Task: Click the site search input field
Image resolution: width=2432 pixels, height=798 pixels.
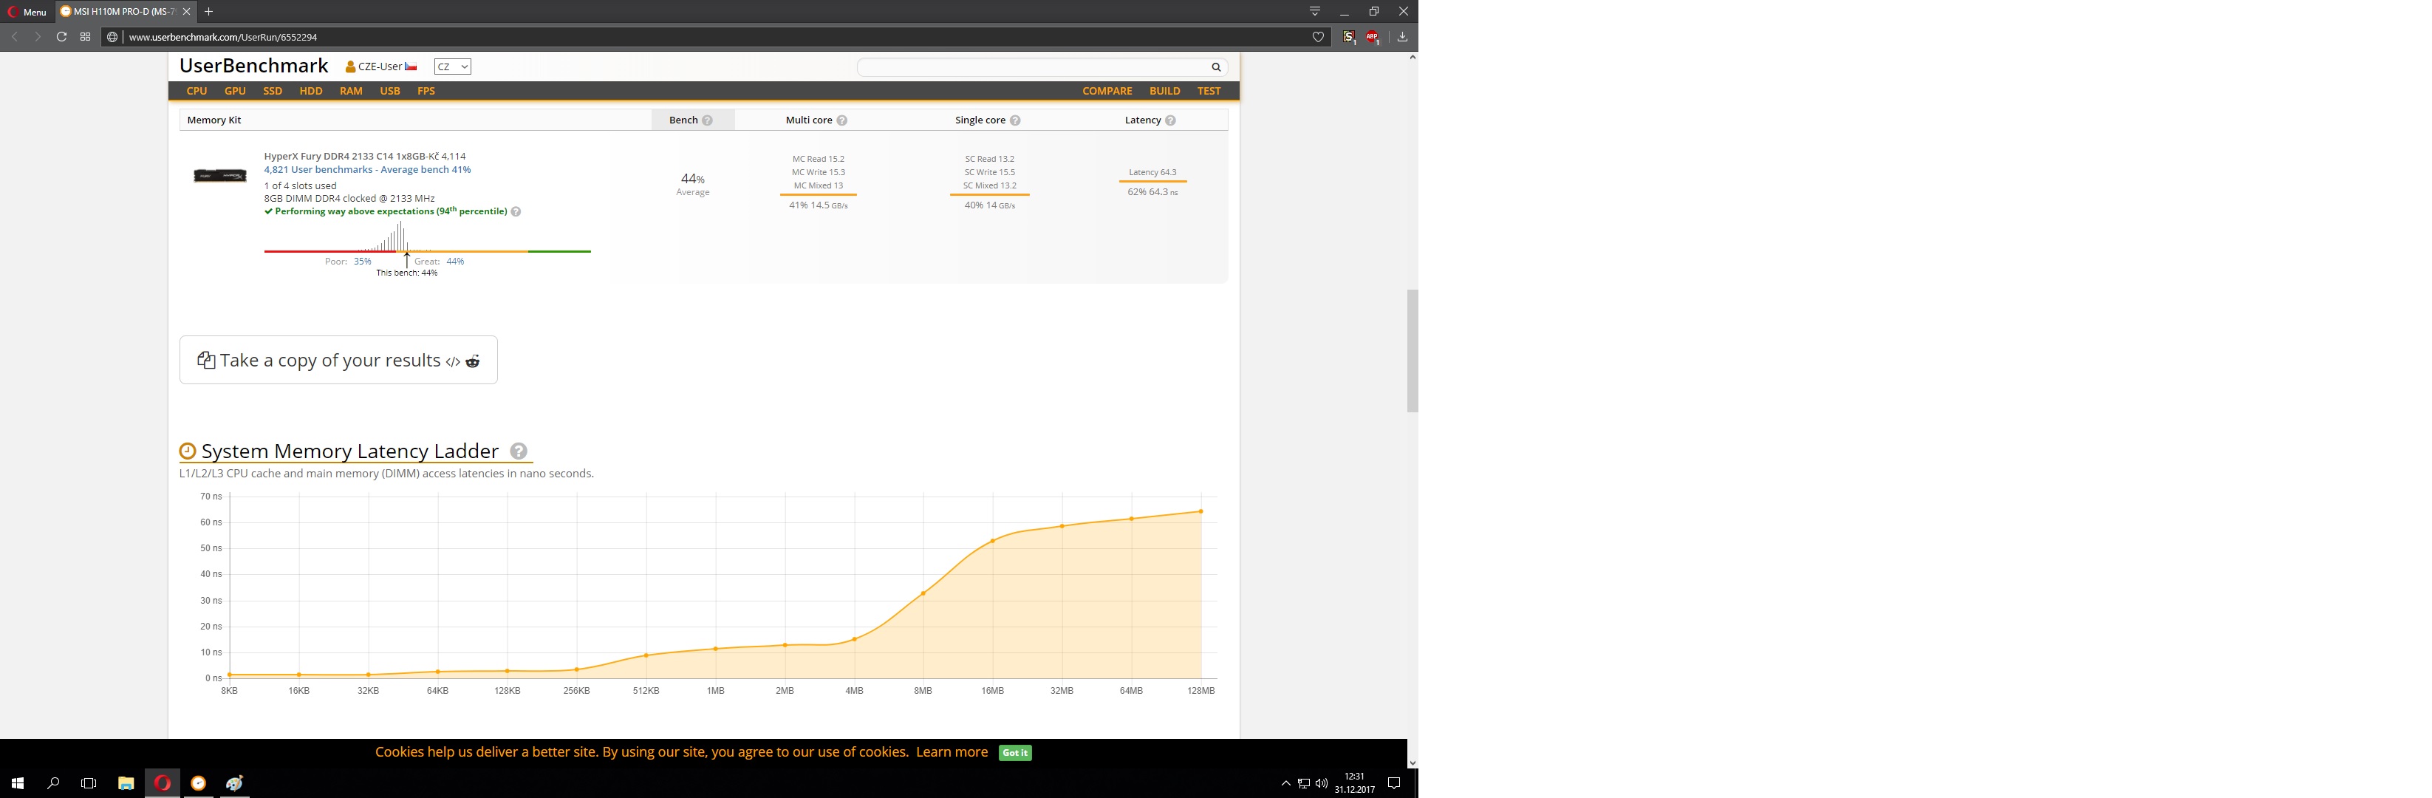Action: (1034, 67)
